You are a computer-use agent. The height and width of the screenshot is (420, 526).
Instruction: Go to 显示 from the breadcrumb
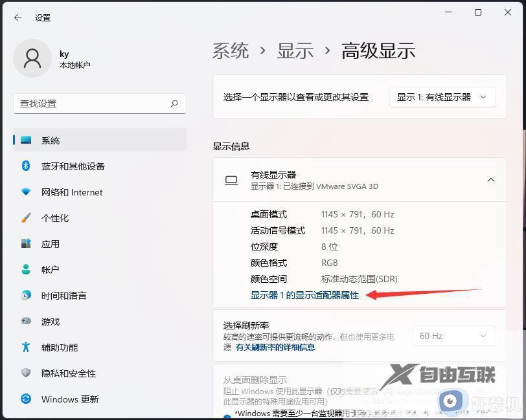point(295,50)
